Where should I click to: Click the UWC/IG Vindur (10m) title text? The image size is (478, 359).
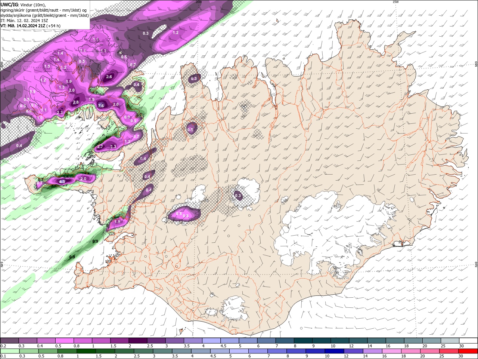click(x=23, y=4)
